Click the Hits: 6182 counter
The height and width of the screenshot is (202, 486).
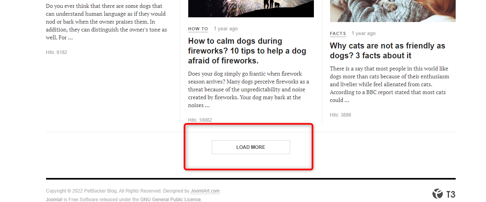pyautogui.click(x=57, y=52)
